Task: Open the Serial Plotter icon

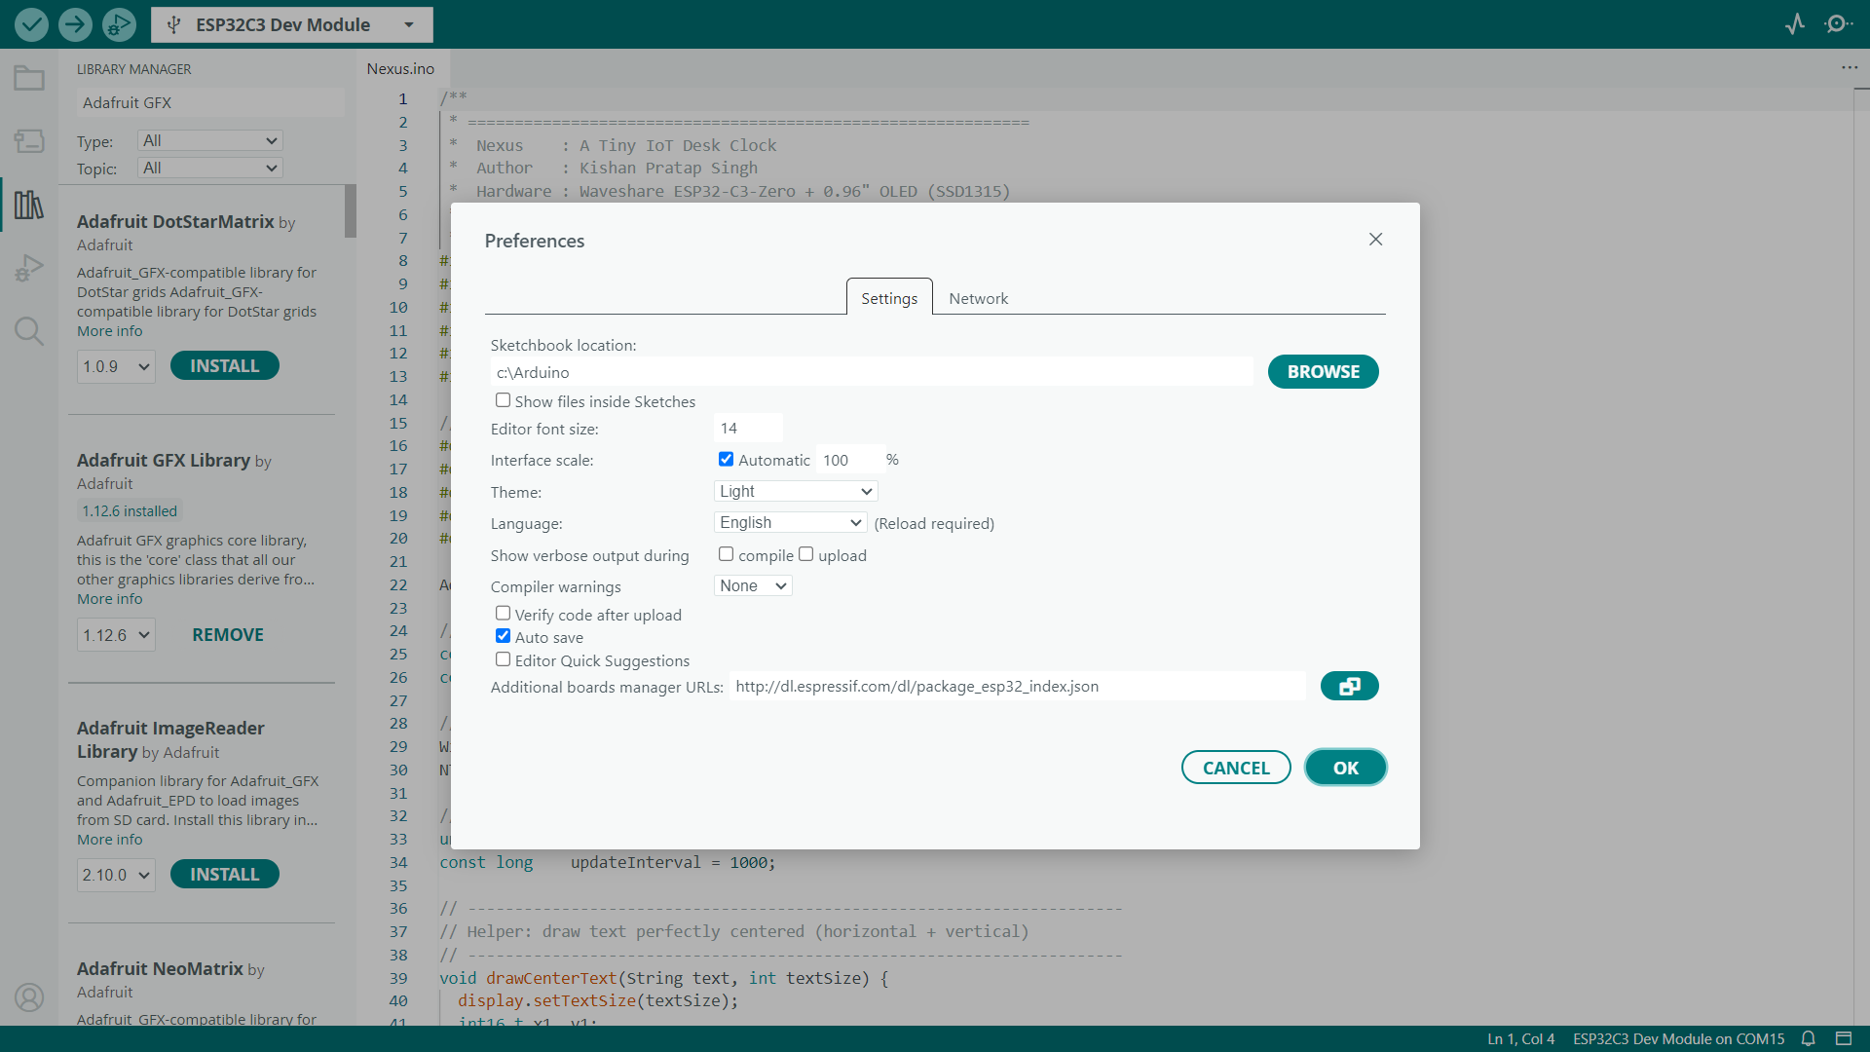Action: point(1795,24)
